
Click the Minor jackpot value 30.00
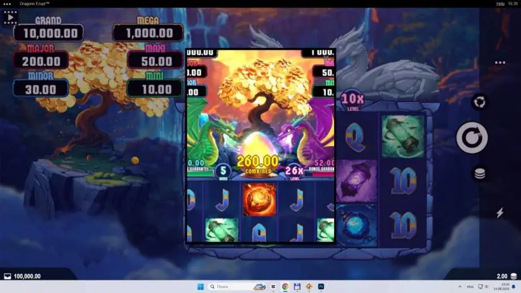(x=41, y=89)
